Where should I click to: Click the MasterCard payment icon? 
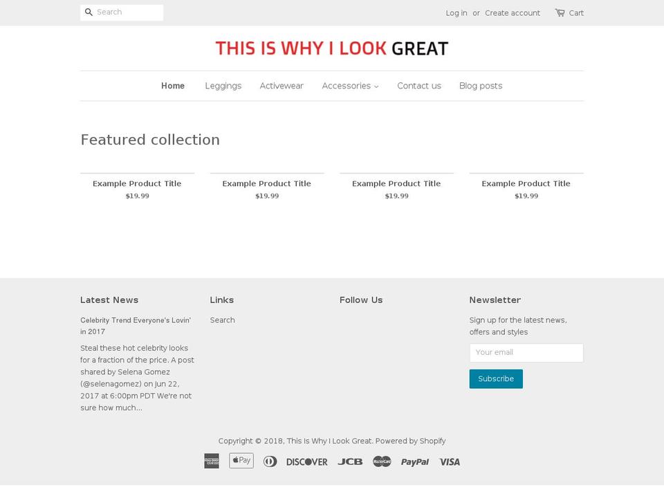pyautogui.click(x=382, y=461)
